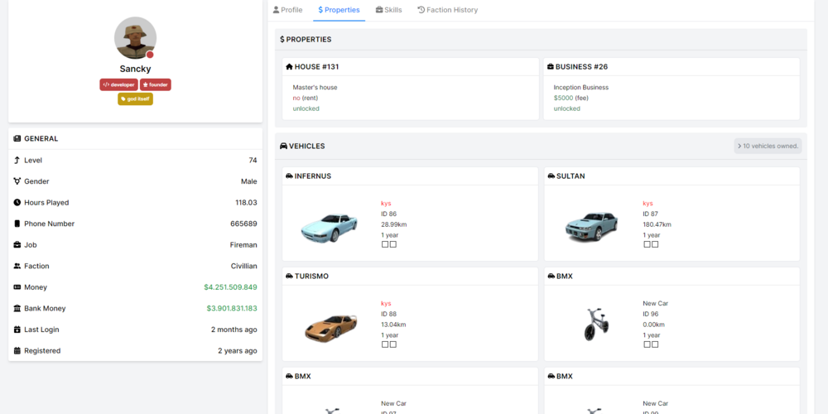
Task: Click the Registered calendar icon
Action: coord(17,350)
